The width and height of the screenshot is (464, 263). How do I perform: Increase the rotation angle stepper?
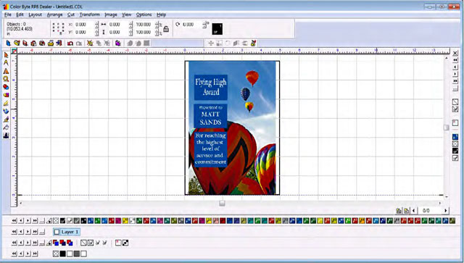pos(204,23)
